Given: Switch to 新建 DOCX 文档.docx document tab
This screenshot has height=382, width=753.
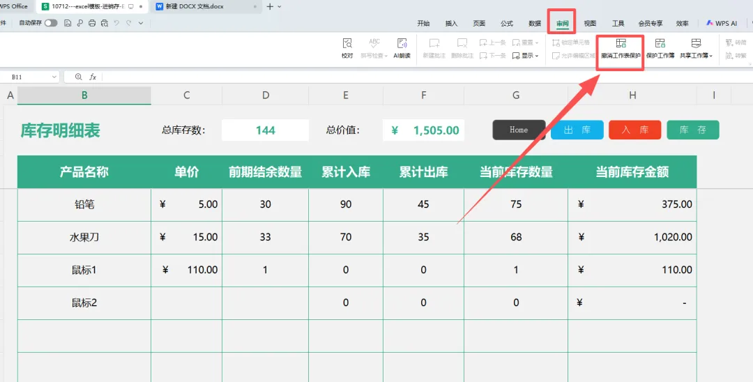Looking at the screenshot, I should point(205,7).
